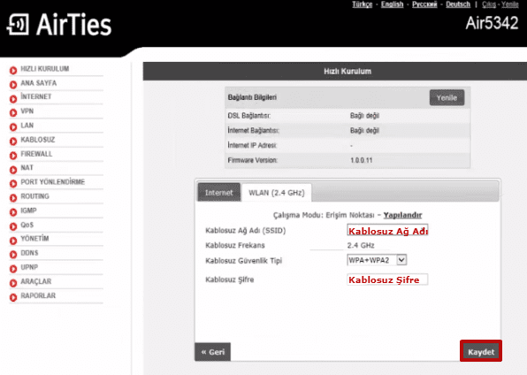Open PORT YÖNLENDİRME settings
The image size is (527, 375).
53,181
